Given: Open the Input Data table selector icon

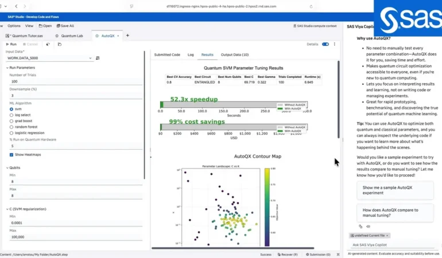Looking at the screenshot, I should (98, 58).
